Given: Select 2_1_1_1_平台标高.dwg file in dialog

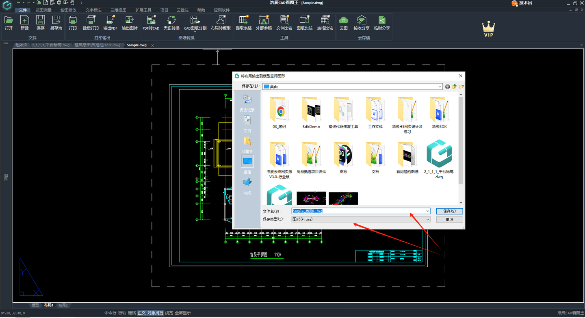Looking at the screenshot, I should point(439,160).
